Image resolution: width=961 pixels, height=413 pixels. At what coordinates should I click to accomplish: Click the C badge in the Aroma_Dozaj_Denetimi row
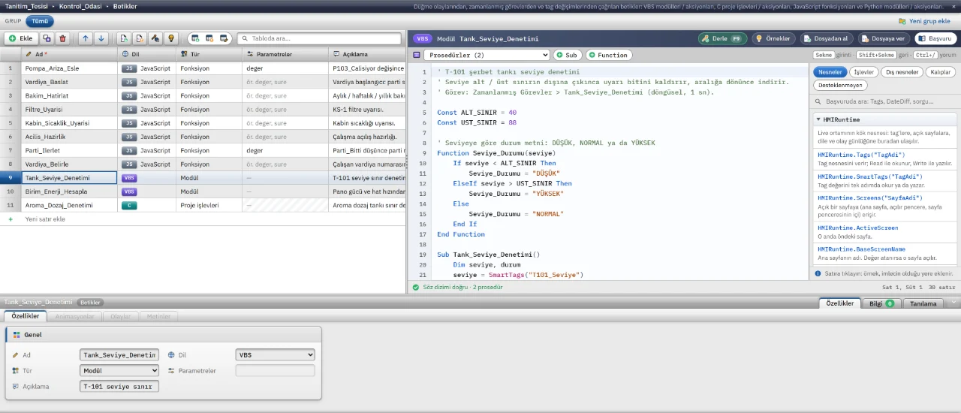129,205
